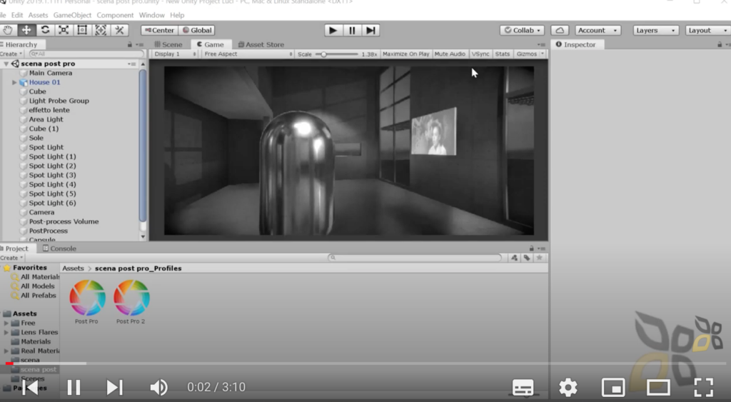Click search by type icon in Project
Screen dimensions: 731x402
point(514,258)
